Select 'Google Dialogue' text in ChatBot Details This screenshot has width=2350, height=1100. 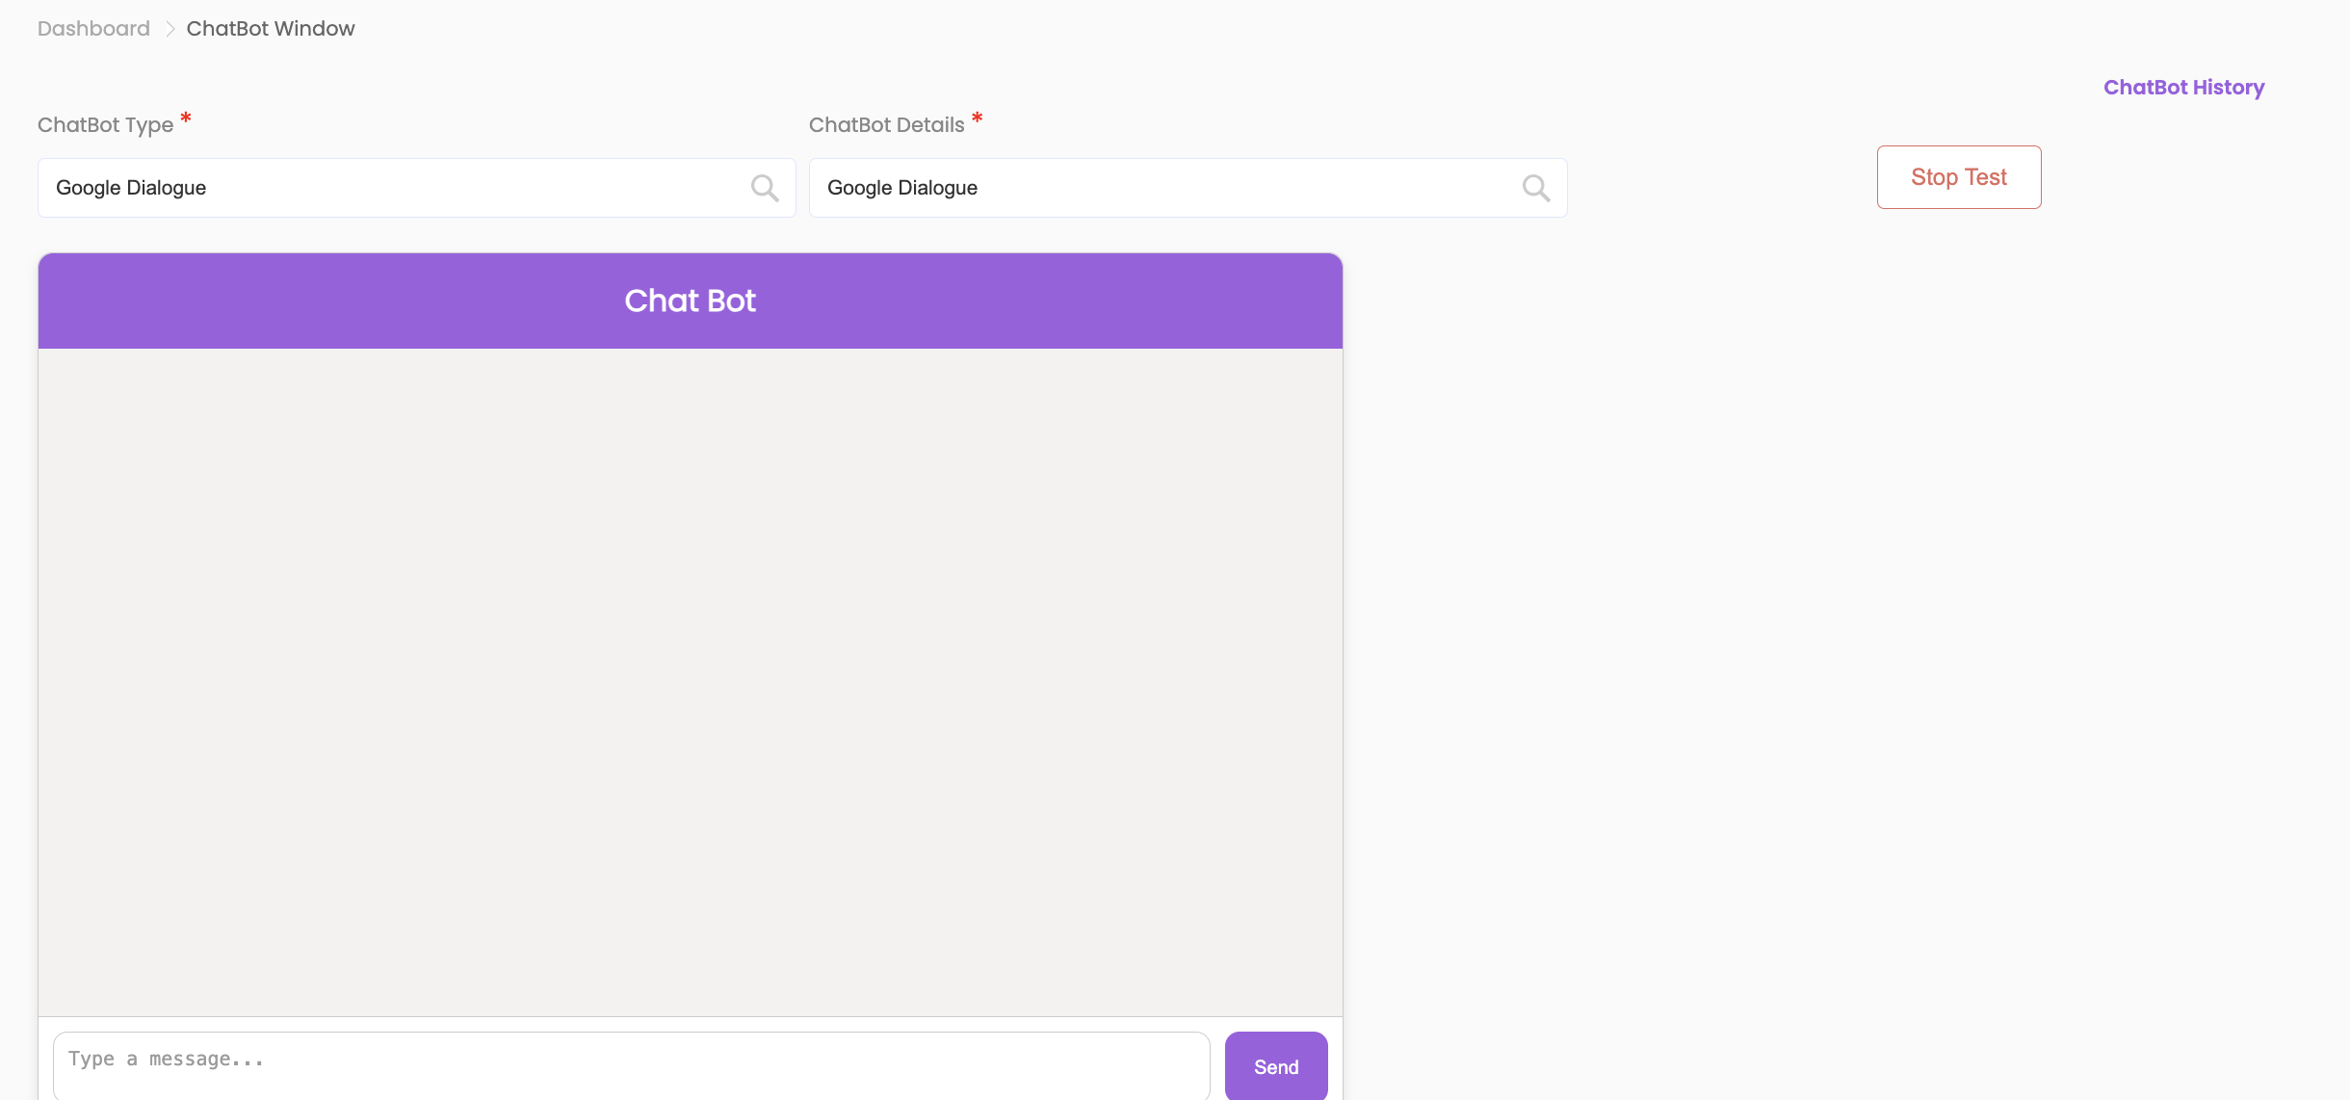point(901,188)
